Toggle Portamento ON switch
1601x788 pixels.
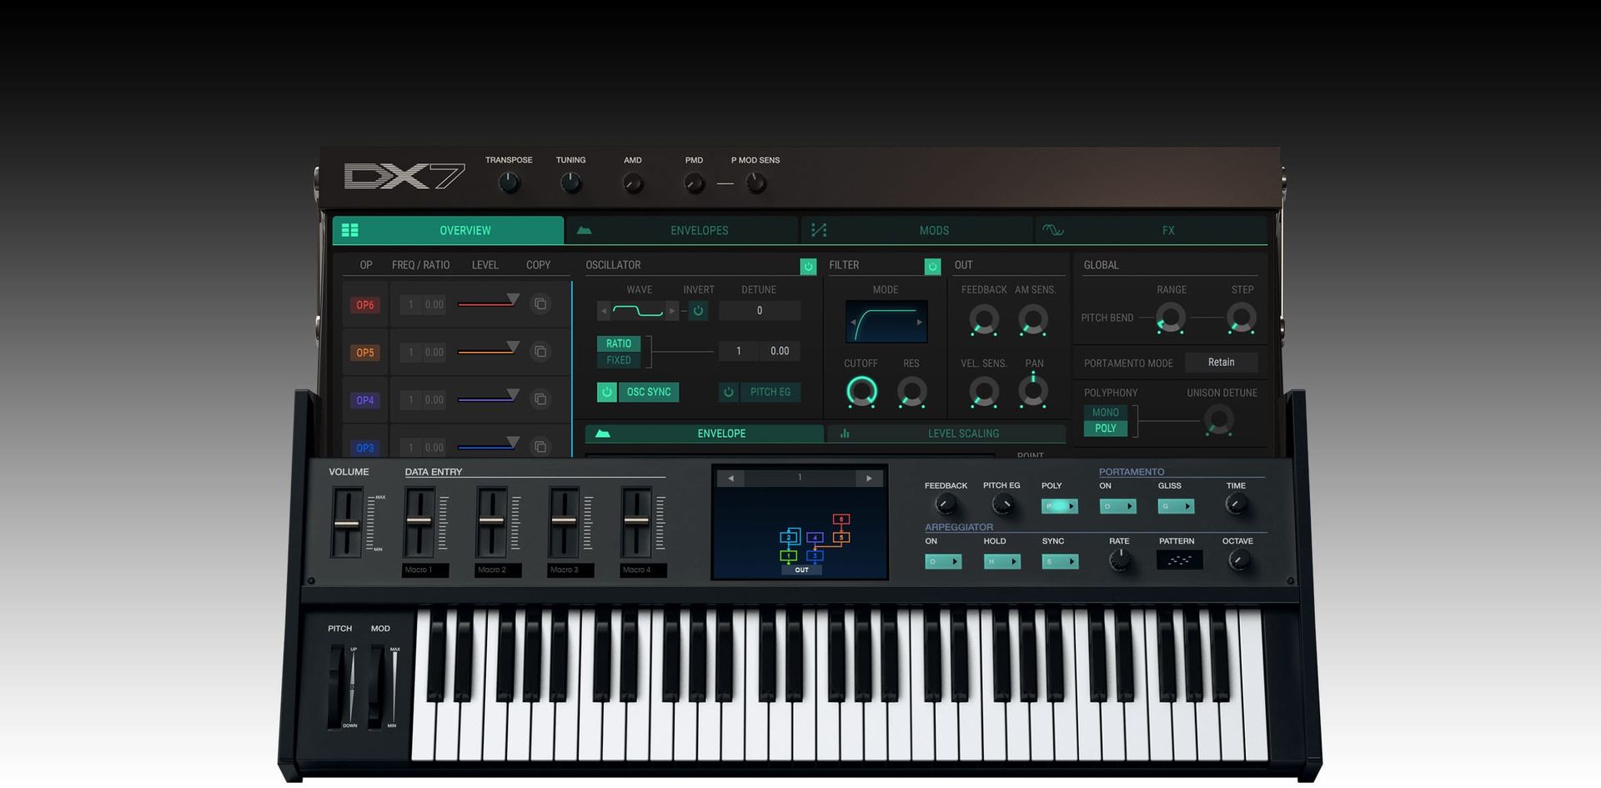coord(1118,506)
